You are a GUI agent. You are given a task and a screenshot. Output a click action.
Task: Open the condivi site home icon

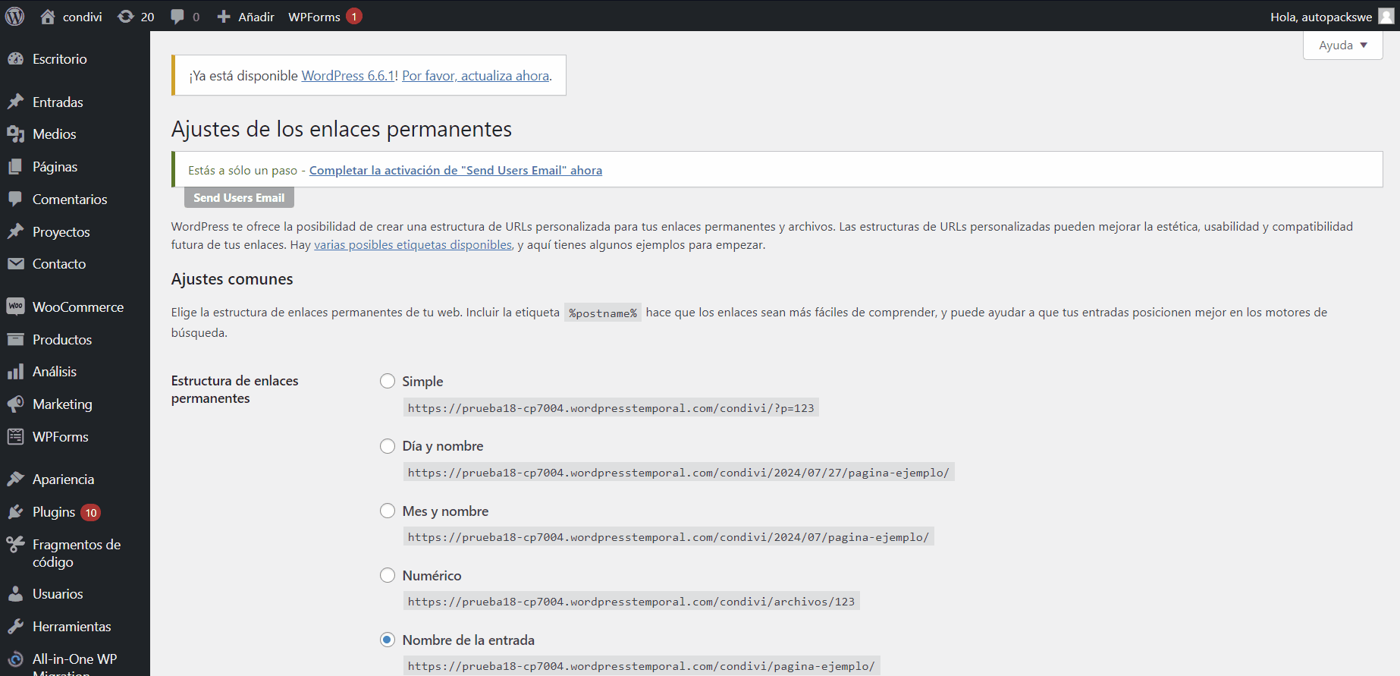(48, 16)
